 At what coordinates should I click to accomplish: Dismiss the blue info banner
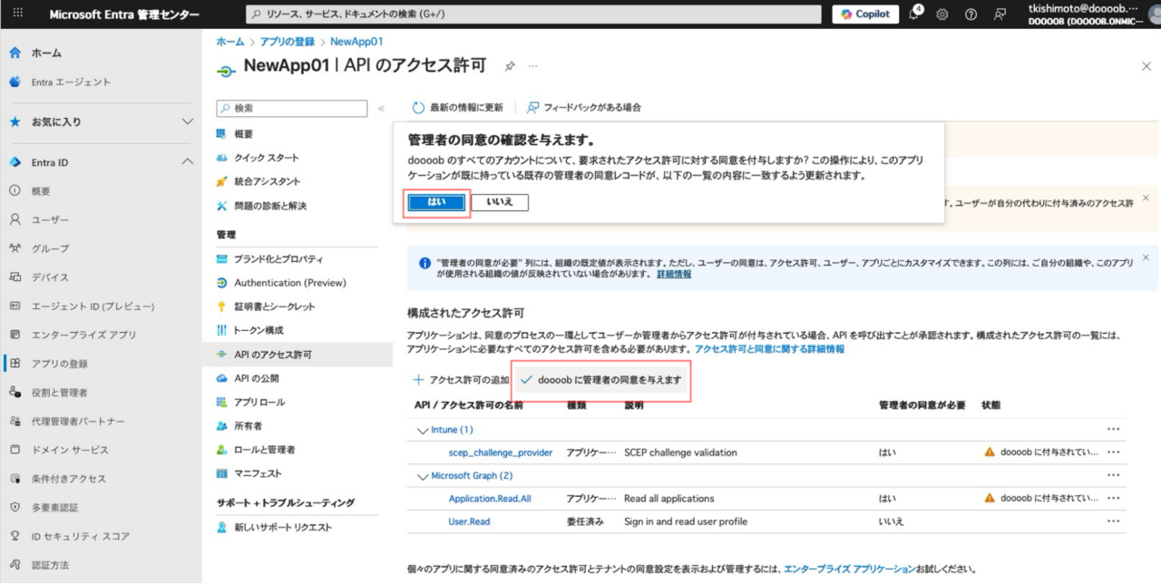coord(1146,258)
